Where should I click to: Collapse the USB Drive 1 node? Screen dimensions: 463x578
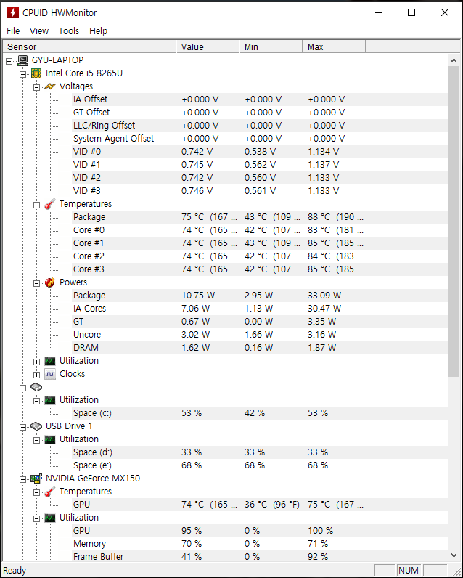coord(22,427)
